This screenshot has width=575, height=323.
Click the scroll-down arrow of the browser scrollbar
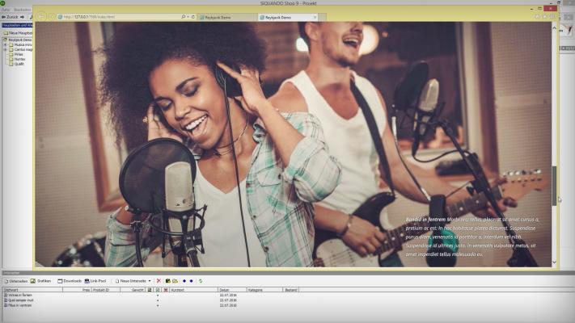point(554,262)
